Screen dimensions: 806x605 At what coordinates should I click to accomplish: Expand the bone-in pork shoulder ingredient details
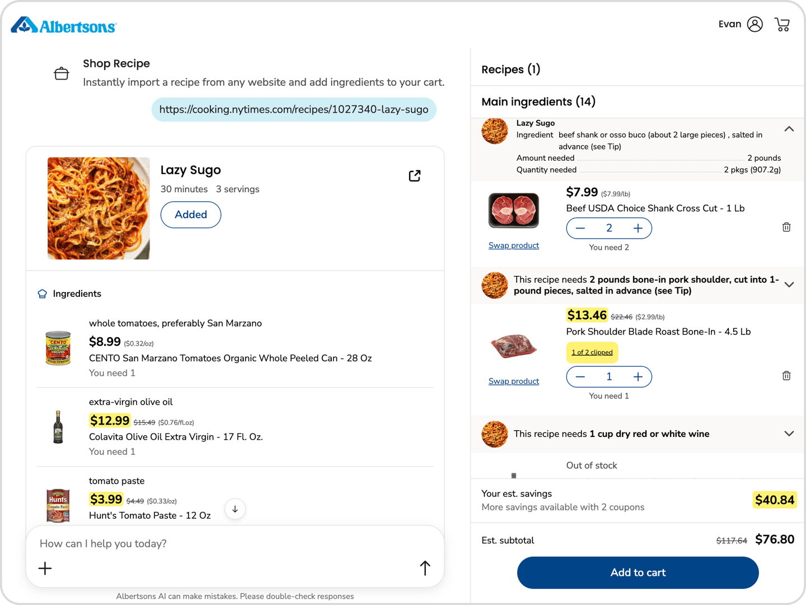[x=789, y=284]
